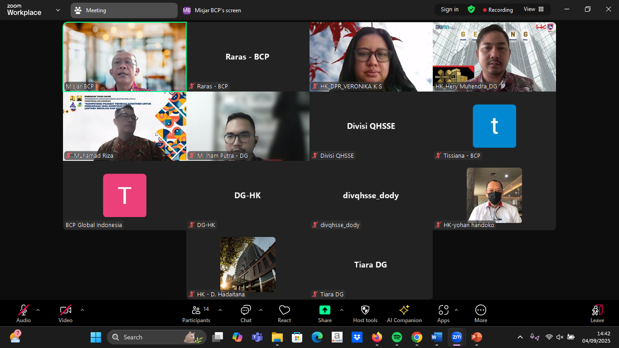Turn on camera with Video button

(x=66, y=314)
